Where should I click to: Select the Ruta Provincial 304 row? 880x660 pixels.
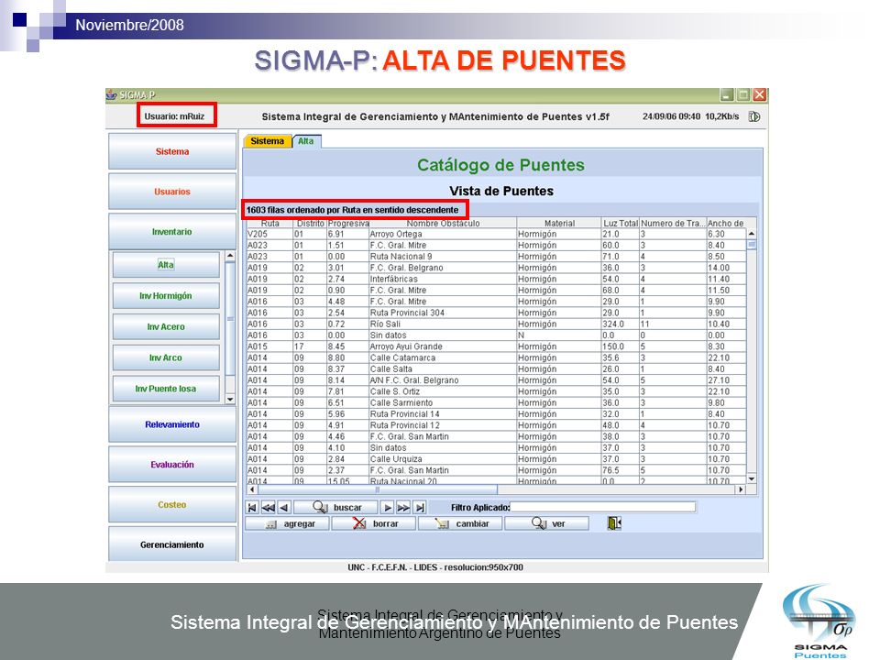(x=497, y=313)
